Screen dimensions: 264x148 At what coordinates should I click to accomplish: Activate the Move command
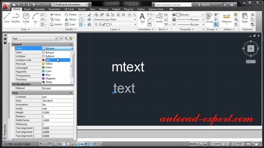click(55, 15)
